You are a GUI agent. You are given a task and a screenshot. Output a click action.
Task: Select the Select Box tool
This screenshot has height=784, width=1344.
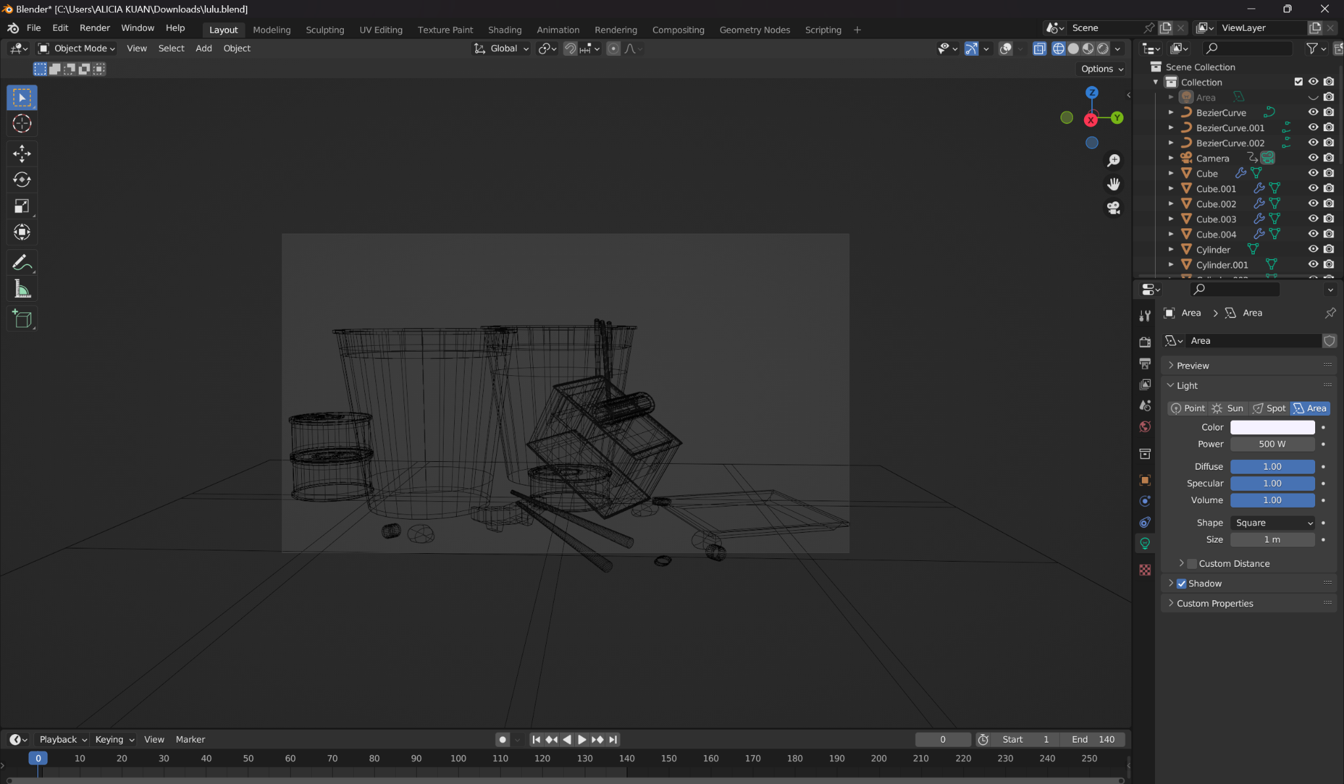pyautogui.click(x=22, y=98)
